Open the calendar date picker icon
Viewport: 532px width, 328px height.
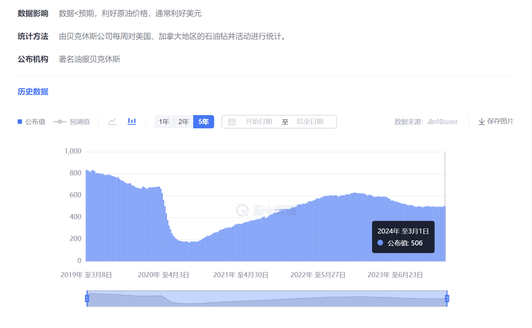point(232,121)
